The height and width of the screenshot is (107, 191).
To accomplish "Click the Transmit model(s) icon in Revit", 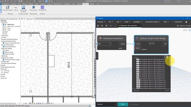I will [x=8, y=7].
